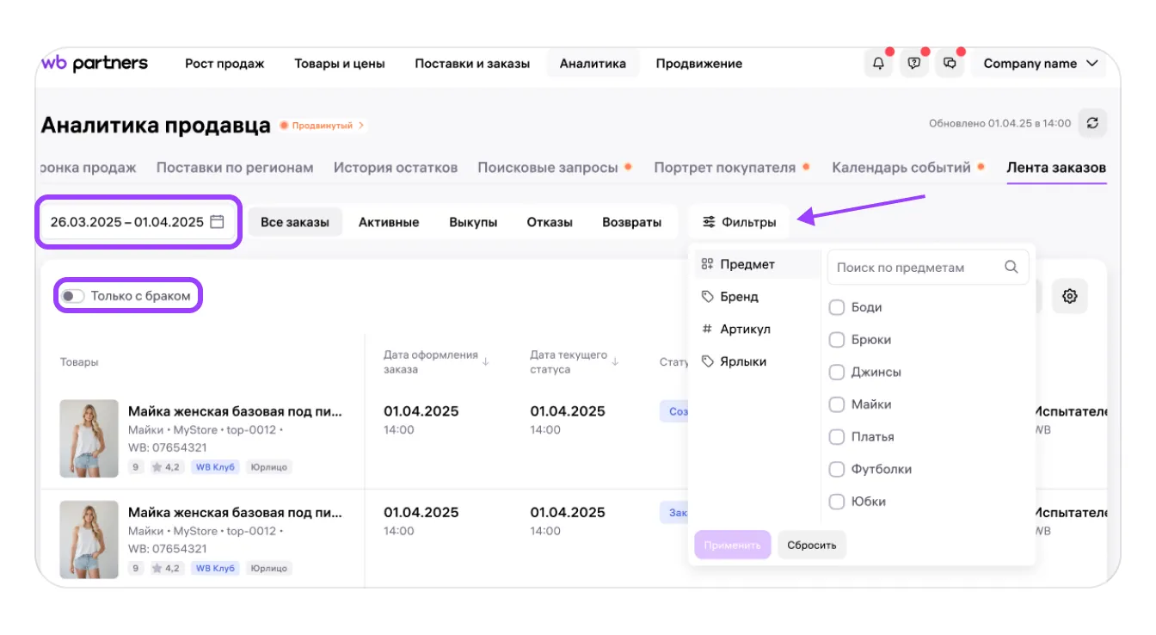Open table settings gear icon
The width and height of the screenshot is (1156, 635).
point(1069,296)
